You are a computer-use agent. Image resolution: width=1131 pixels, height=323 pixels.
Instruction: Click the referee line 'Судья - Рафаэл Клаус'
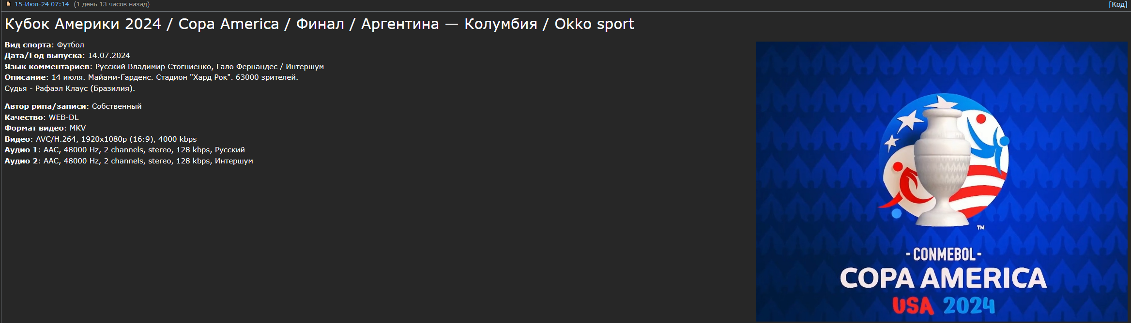coord(70,88)
